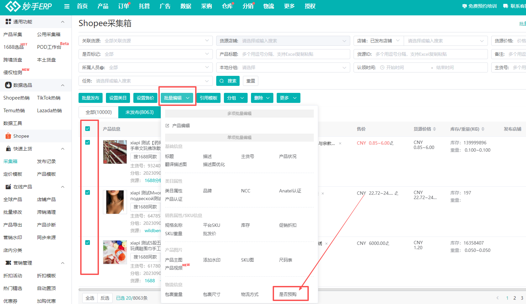Image resolution: width=526 pixels, height=304 pixels.
Task: Go to page 2
Action: [x=515, y=298]
